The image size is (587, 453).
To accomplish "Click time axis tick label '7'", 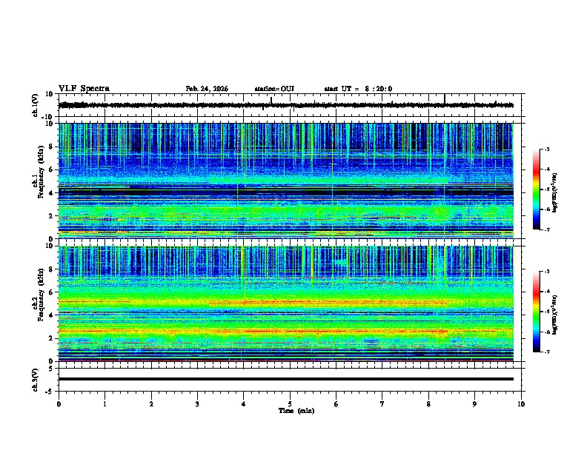I will click(x=382, y=404).
